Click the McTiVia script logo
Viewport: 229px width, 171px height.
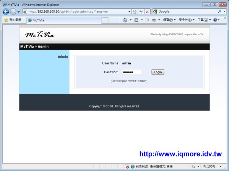click(x=39, y=35)
